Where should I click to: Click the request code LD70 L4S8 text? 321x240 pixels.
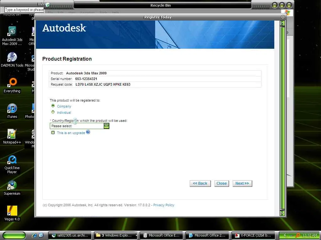click(103, 84)
